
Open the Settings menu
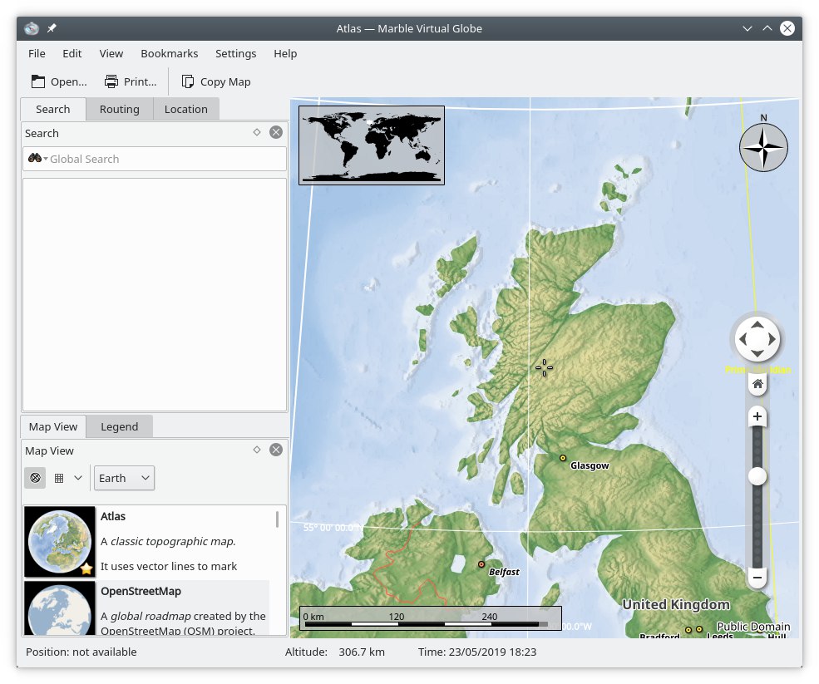pos(235,53)
